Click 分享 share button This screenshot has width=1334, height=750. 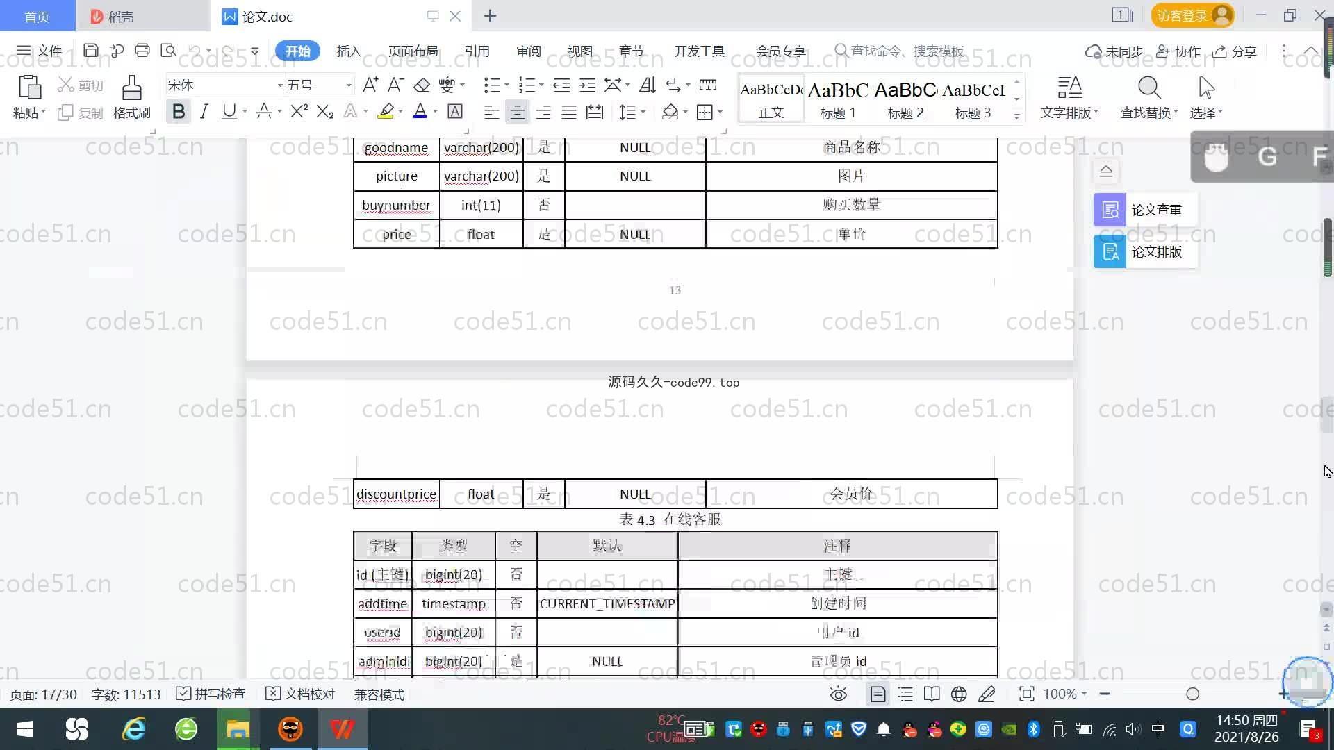(x=1235, y=51)
